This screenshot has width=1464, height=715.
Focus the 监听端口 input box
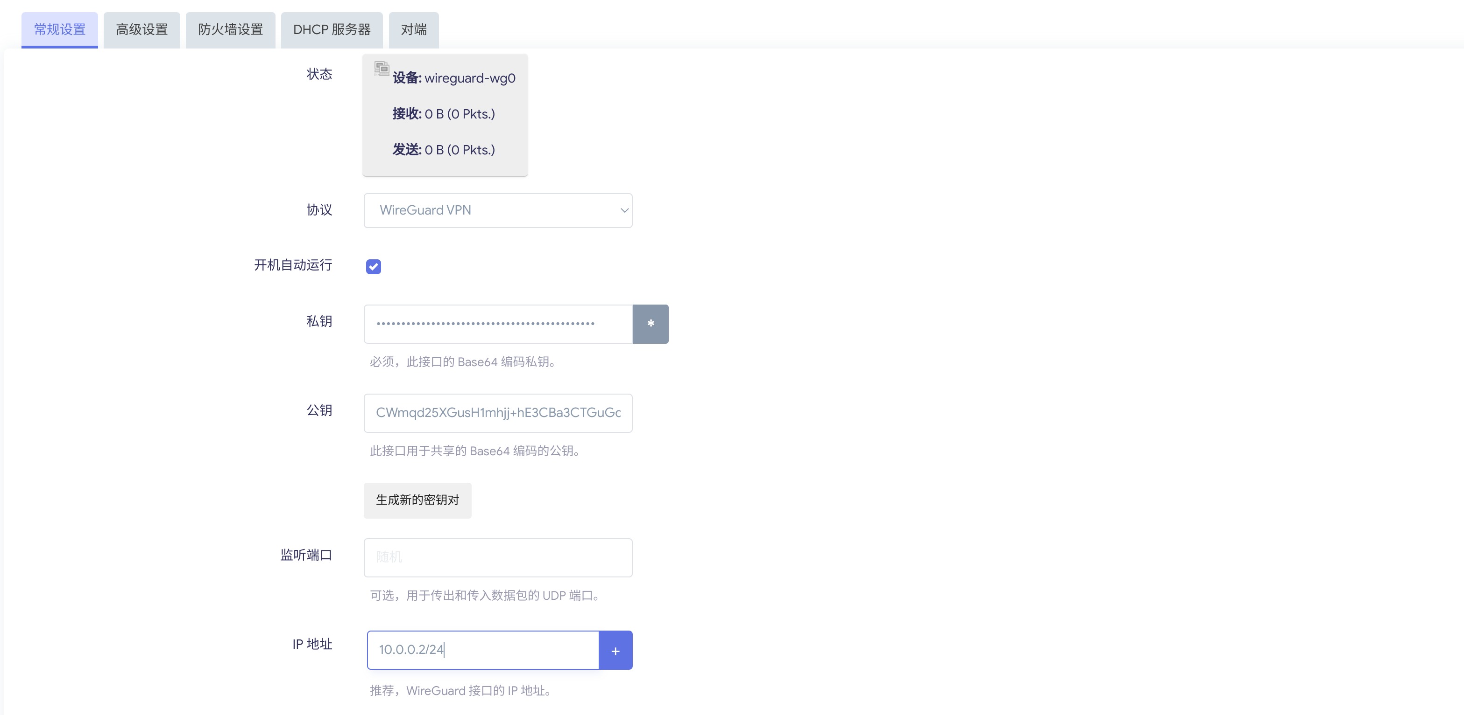point(497,557)
